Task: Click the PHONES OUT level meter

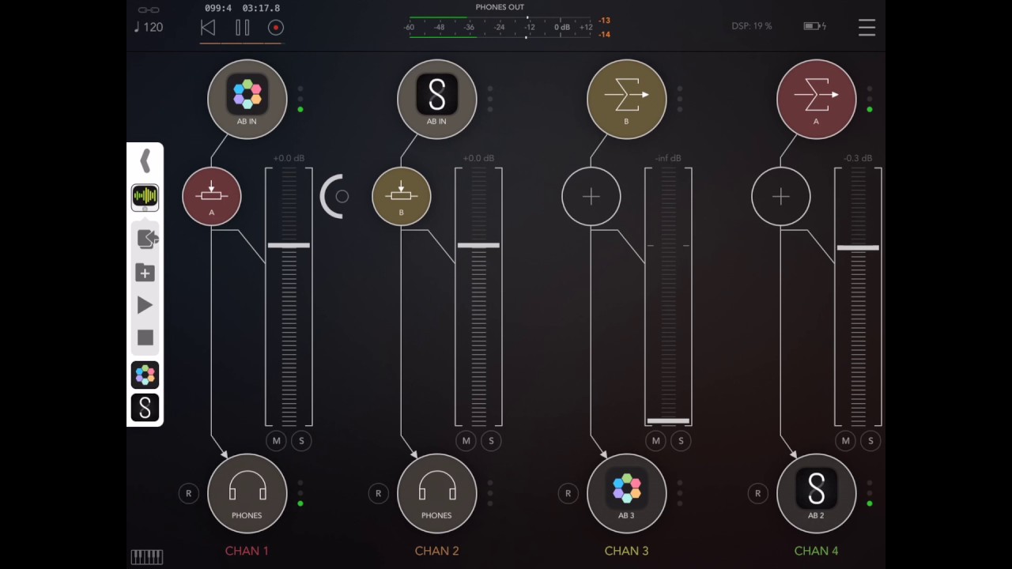Action: [499, 27]
